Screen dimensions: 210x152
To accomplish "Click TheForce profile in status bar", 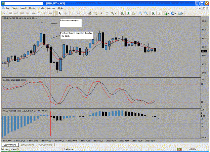I will (x=68, y=149).
